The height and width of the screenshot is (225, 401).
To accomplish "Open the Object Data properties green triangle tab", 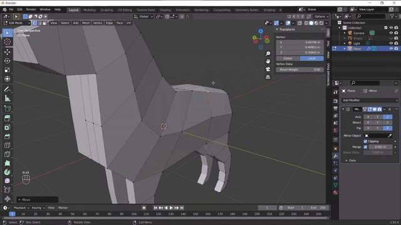I will (x=336, y=185).
